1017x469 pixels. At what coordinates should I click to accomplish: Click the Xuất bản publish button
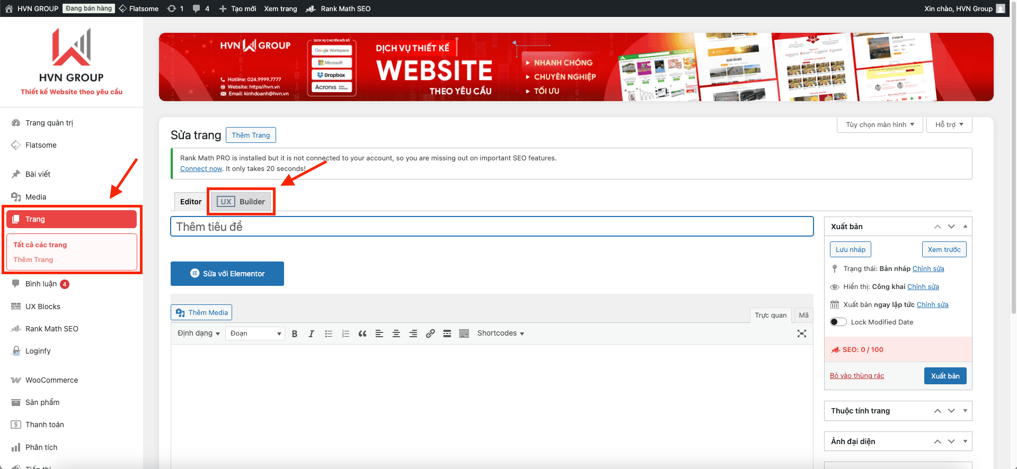click(x=945, y=376)
